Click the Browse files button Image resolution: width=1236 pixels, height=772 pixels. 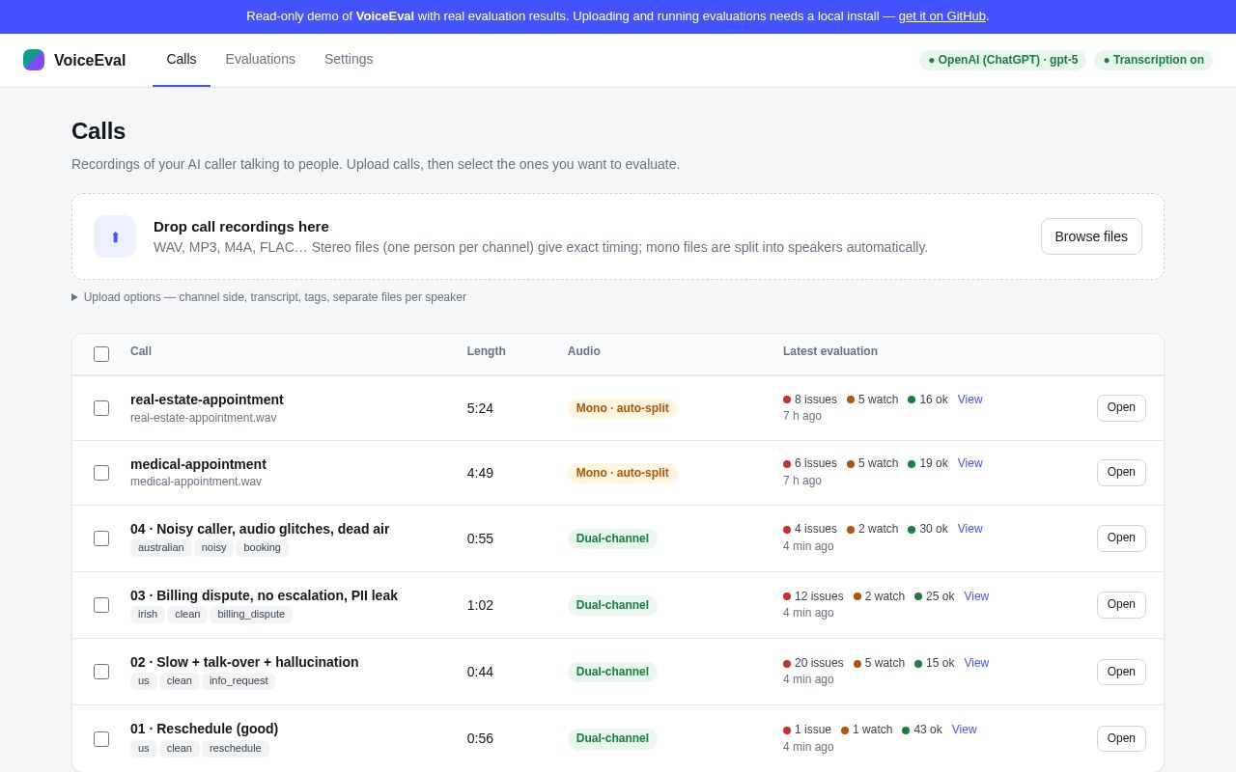(1091, 236)
